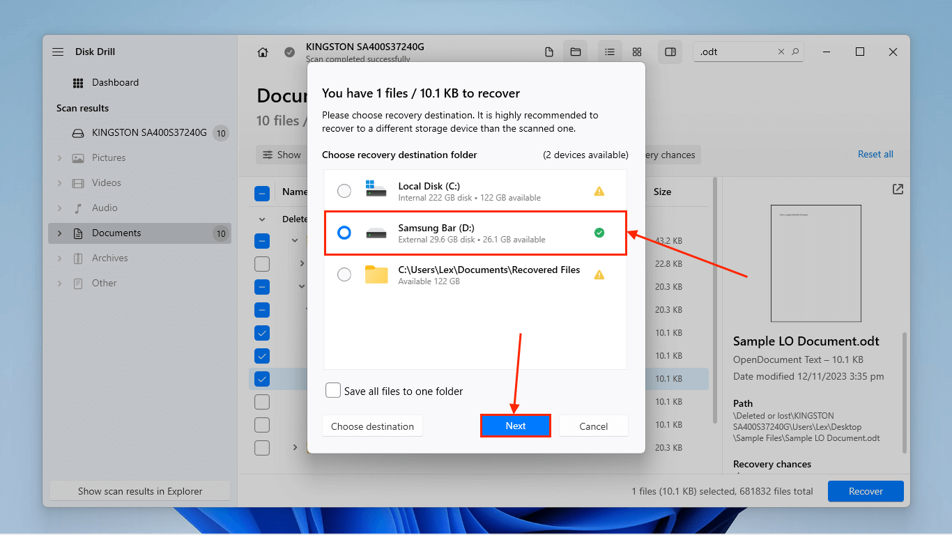Image resolution: width=952 pixels, height=535 pixels.
Task: Open the Show filter button
Action: tap(282, 155)
